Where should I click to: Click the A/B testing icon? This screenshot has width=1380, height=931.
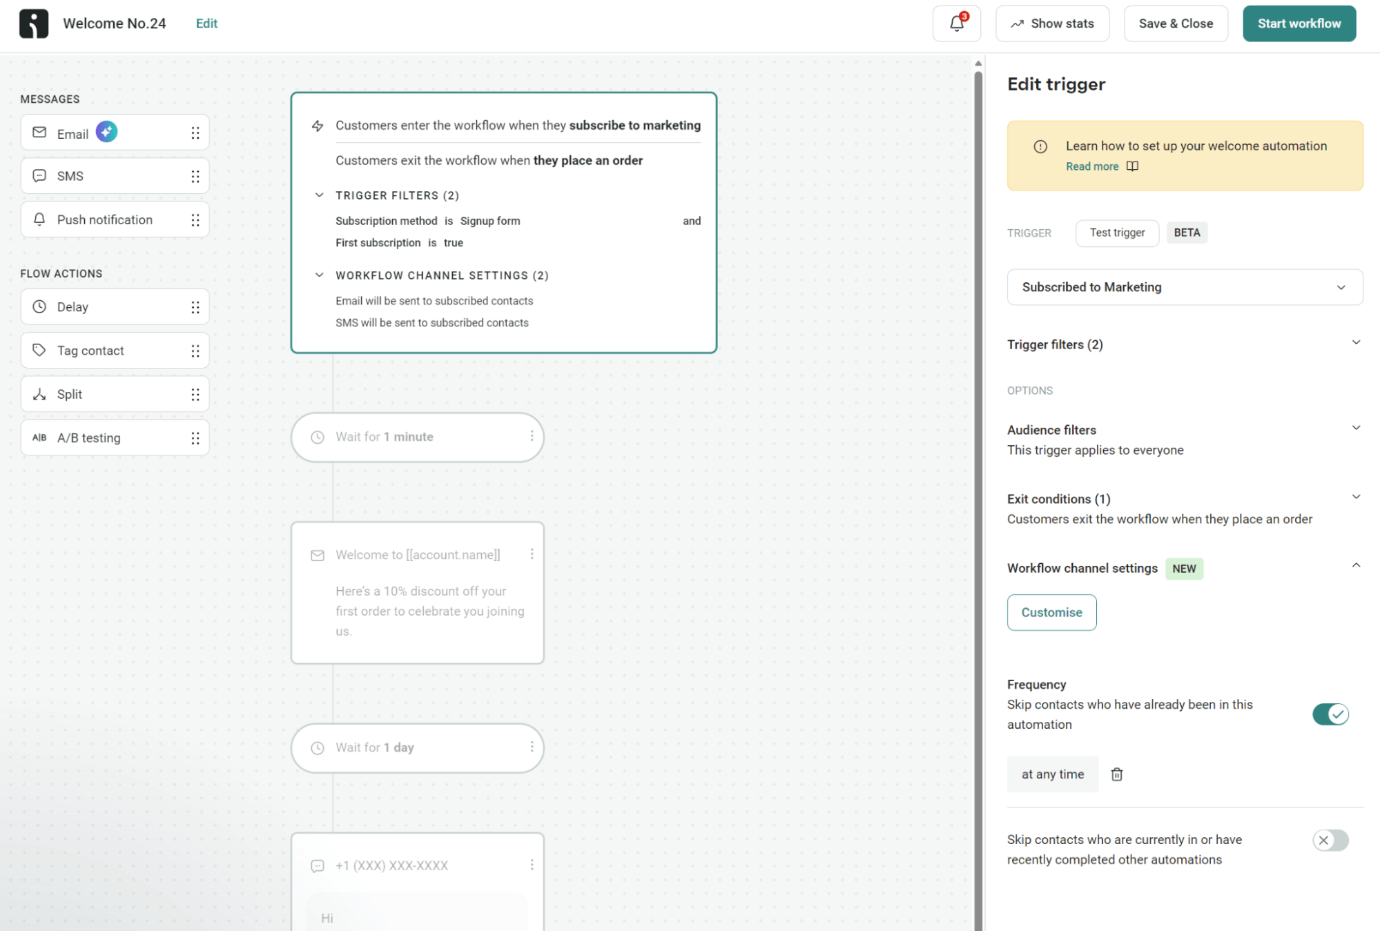pos(39,437)
